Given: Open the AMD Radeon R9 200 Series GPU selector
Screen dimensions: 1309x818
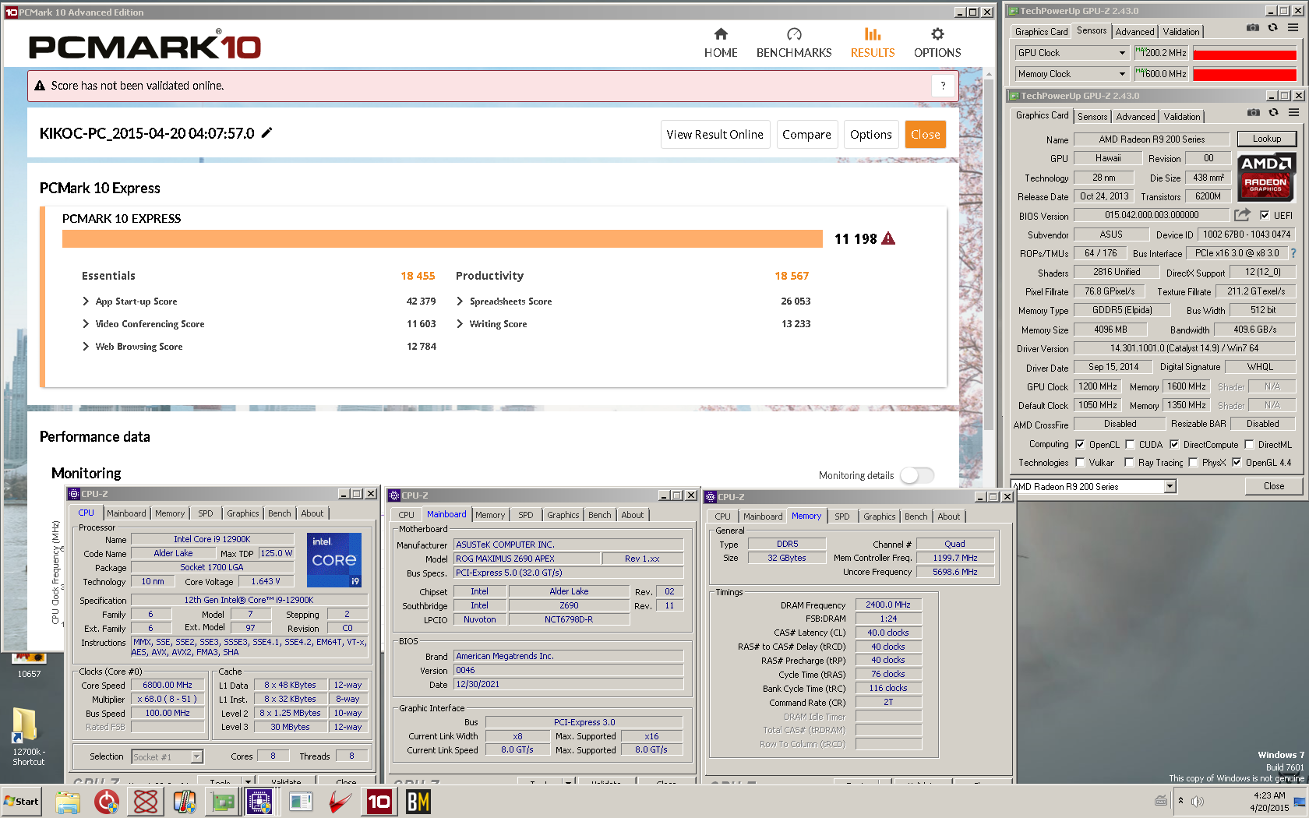Looking at the screenshot, I should pyautogui.click(x=1093, y=486).
